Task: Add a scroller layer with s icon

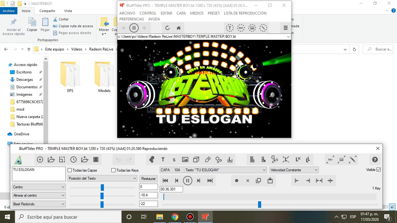Action: tap(174, 160)
